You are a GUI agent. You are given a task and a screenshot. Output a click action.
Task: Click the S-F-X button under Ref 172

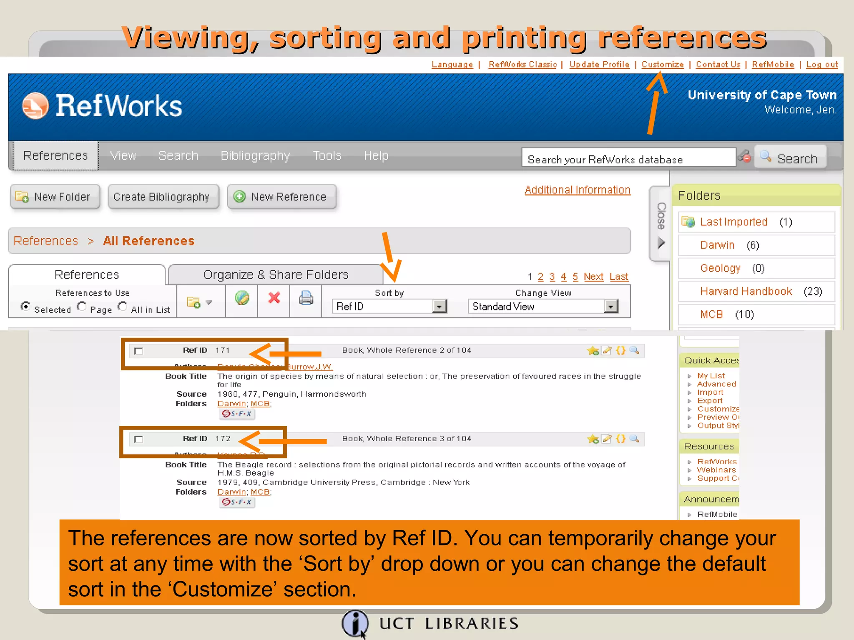pos(237,502)
